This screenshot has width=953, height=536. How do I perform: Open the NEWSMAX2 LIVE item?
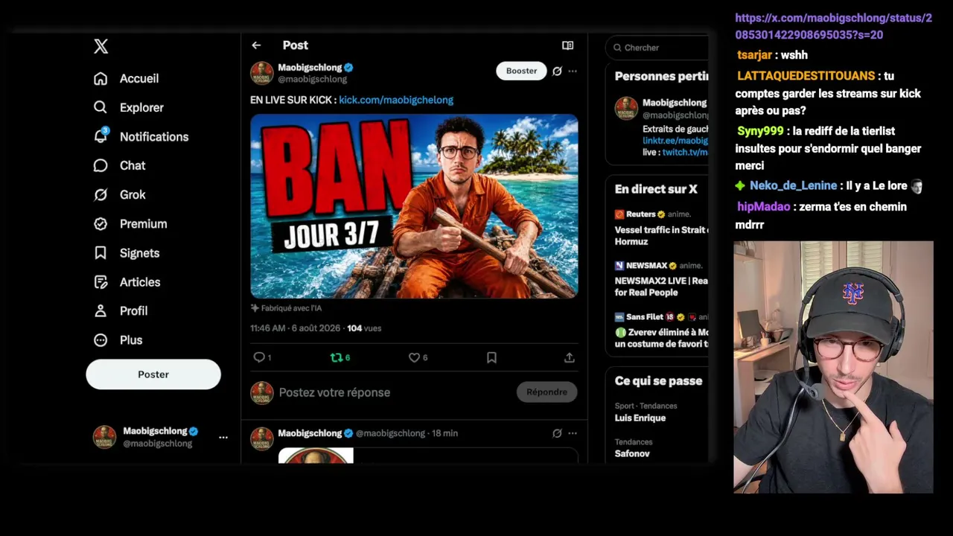coord(661,278)
